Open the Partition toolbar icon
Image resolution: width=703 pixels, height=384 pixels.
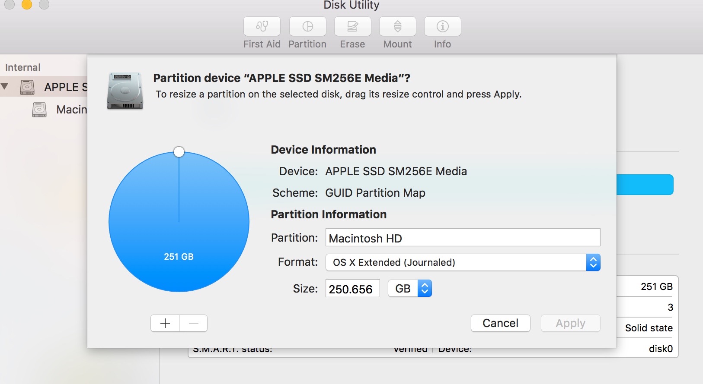[x=307, y=26]
